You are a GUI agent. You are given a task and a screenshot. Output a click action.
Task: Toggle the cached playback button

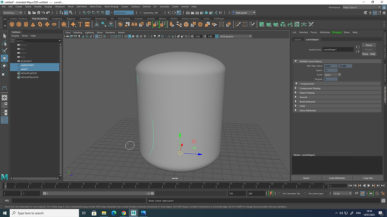[363, 193]
